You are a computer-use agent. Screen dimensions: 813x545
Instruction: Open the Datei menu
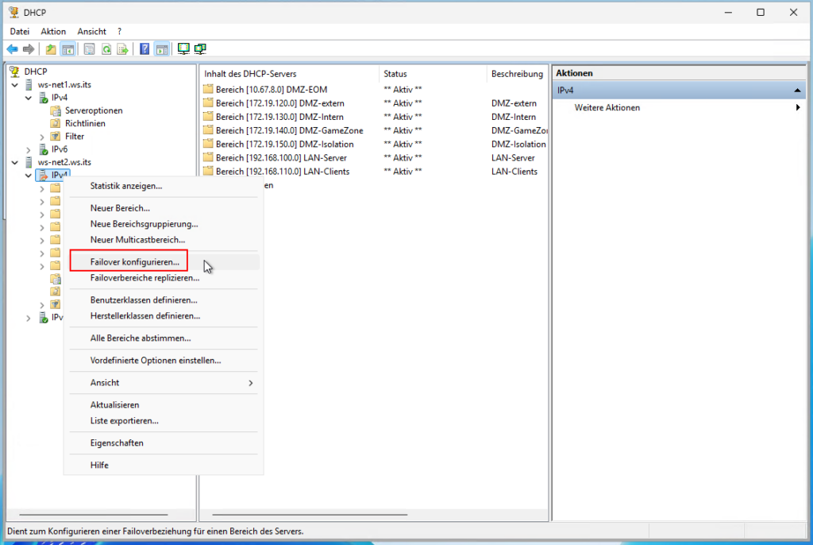[x=20, y=32]
